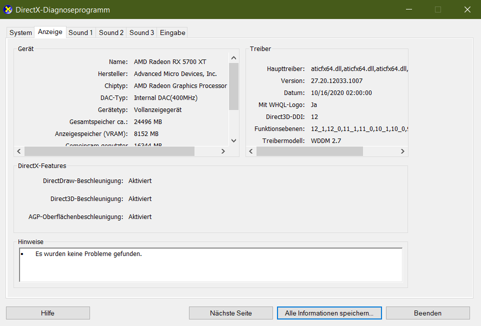Click the 'DirectX-Diagnoseprogramm' window title
Image resolution: width=481 pixels, height=326 pixels.
(x=62, y=10)
